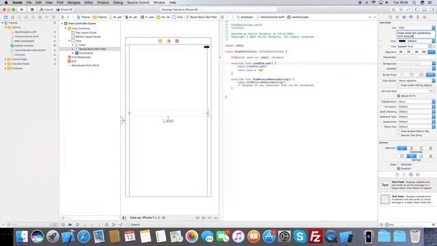Show the File Template library icon
437x246 pixels.
click(397, 175)
